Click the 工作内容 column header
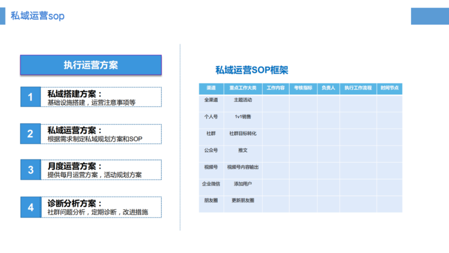 pyautogui.click(x=276, y=89)
